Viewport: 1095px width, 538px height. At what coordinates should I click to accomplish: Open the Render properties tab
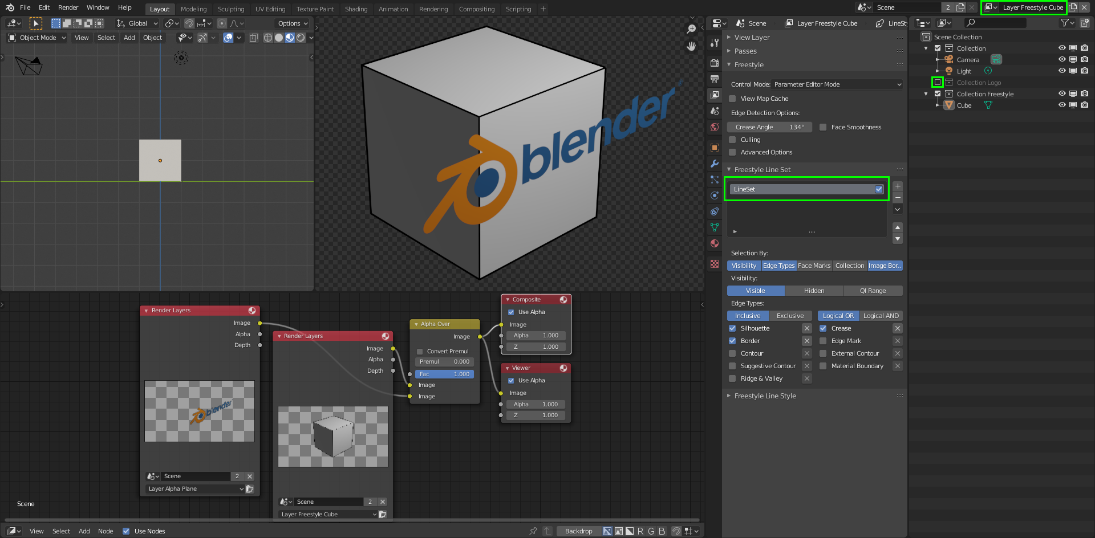coord(715,63)
